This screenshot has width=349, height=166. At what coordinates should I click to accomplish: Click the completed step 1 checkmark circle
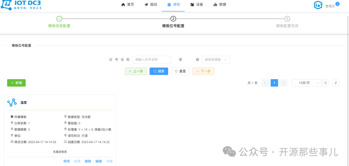(x=59, y=19)
